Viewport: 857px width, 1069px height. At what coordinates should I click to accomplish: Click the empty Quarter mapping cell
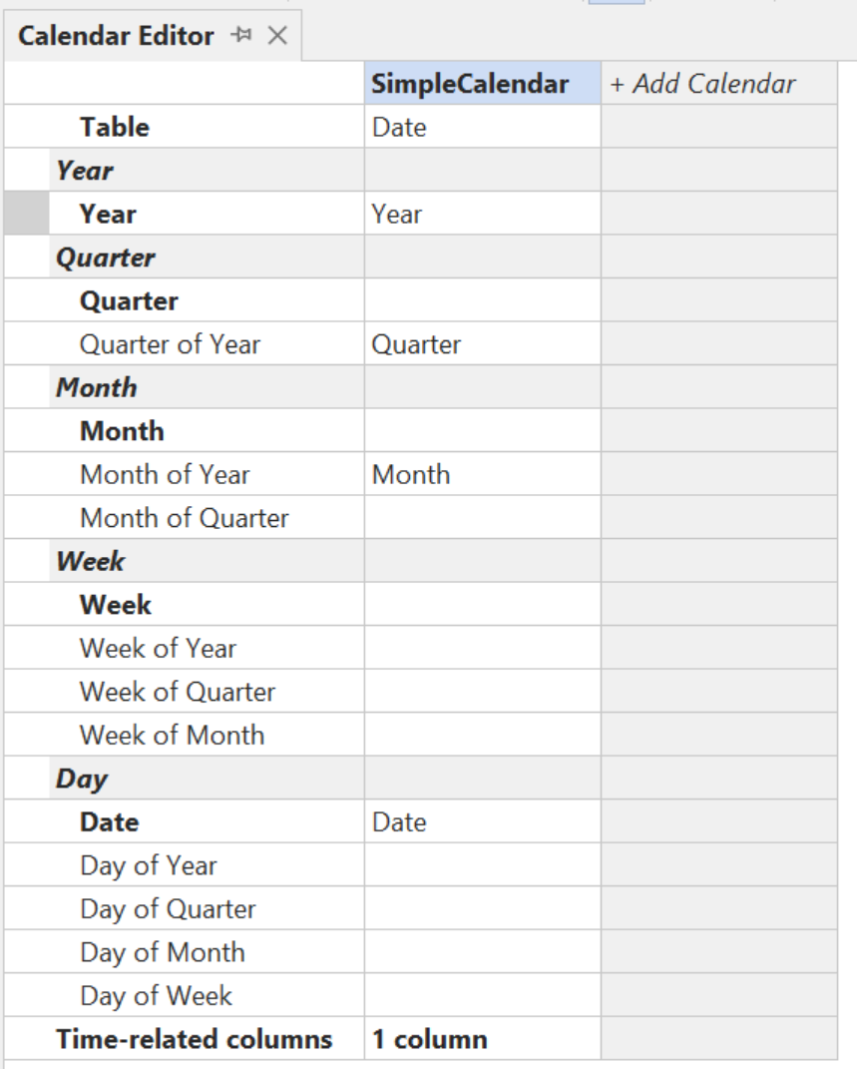click(483, 300)
